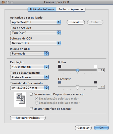Click the white brightness icon
This screenshot has width=113, height=134.
95,66
